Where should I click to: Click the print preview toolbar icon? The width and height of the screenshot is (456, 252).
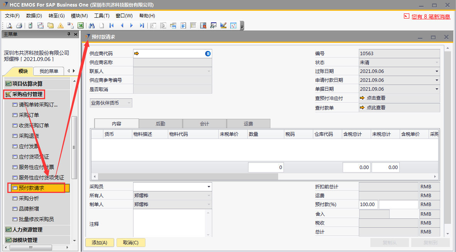9,25
